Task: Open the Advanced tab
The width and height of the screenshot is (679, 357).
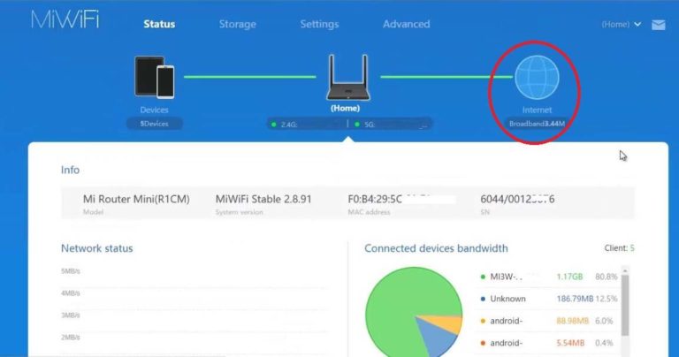Action: click(406, 24)
